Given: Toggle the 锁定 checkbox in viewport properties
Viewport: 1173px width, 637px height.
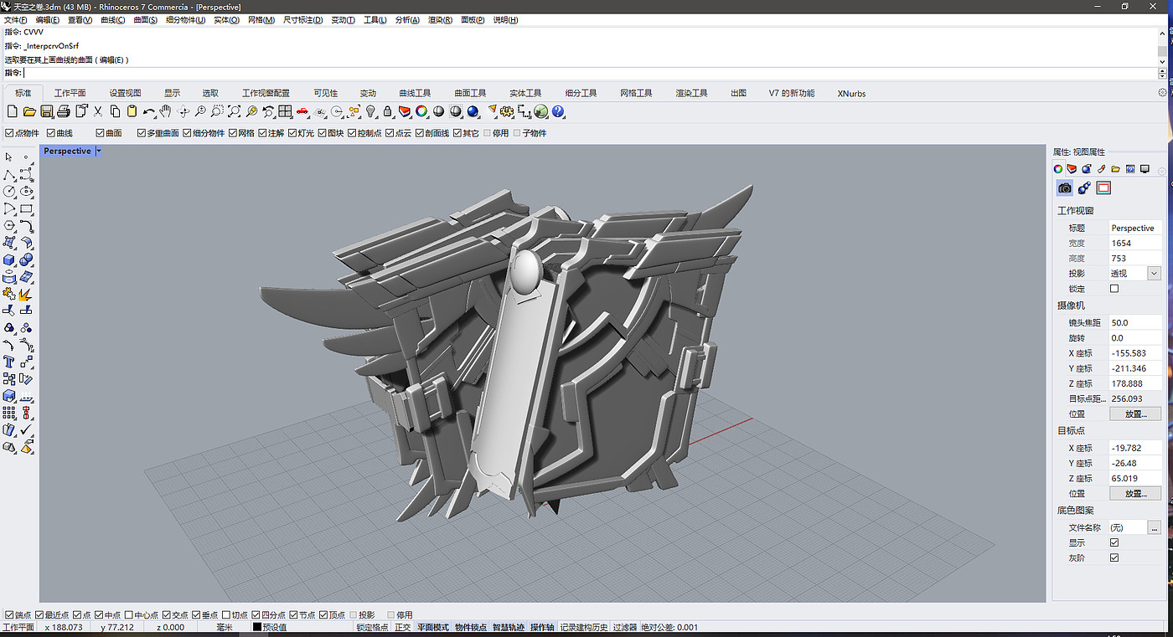Looking at the screenshot, I should (x=1114, y=289).
